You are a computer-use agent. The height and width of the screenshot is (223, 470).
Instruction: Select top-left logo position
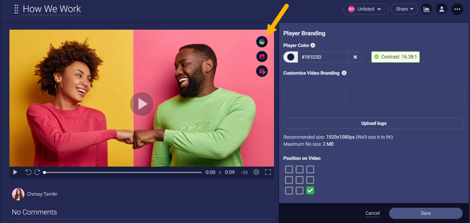point(289,169)
